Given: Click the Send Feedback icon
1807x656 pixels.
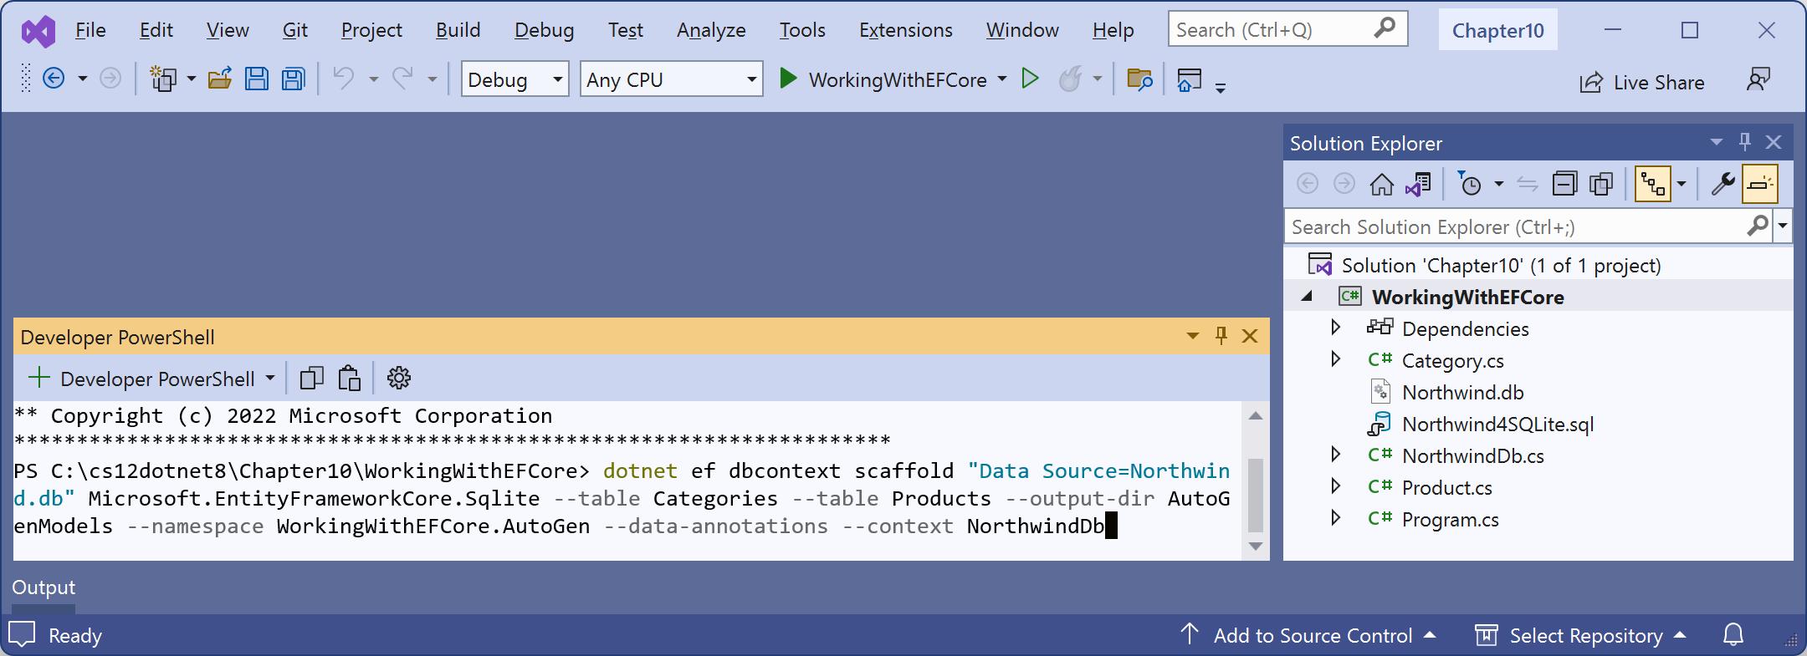Looking at the screenshot, I should 1758,79.
